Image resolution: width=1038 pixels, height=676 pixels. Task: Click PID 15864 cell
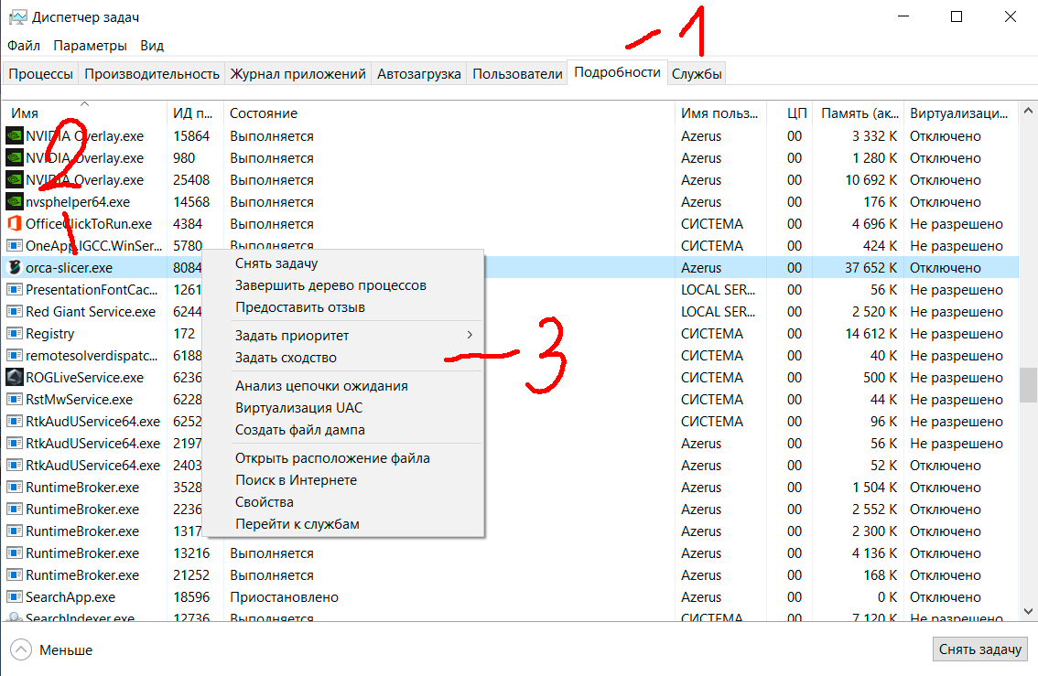[191, 136]
